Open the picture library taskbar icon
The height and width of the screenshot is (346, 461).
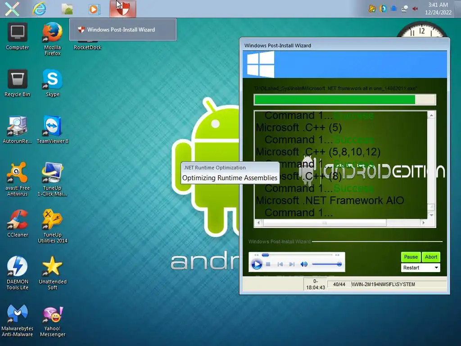[67, 9]
